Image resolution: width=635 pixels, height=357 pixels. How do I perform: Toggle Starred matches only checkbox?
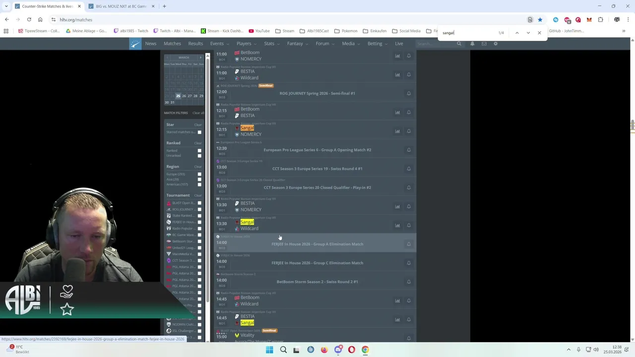pos(199,132)
